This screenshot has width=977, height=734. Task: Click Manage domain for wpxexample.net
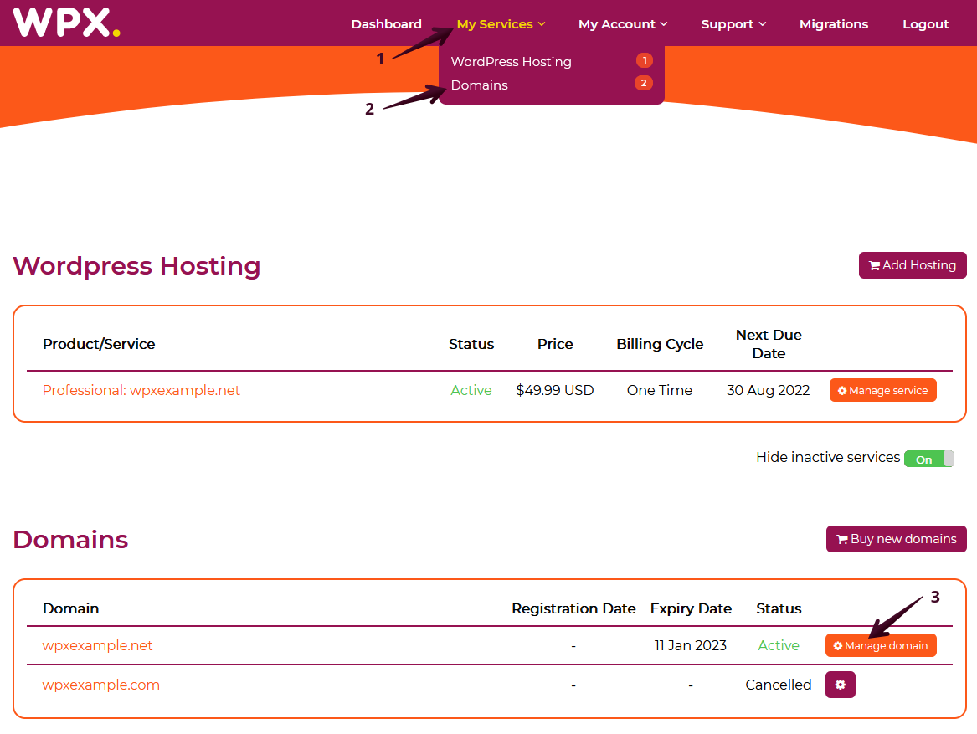click(880, 645)
